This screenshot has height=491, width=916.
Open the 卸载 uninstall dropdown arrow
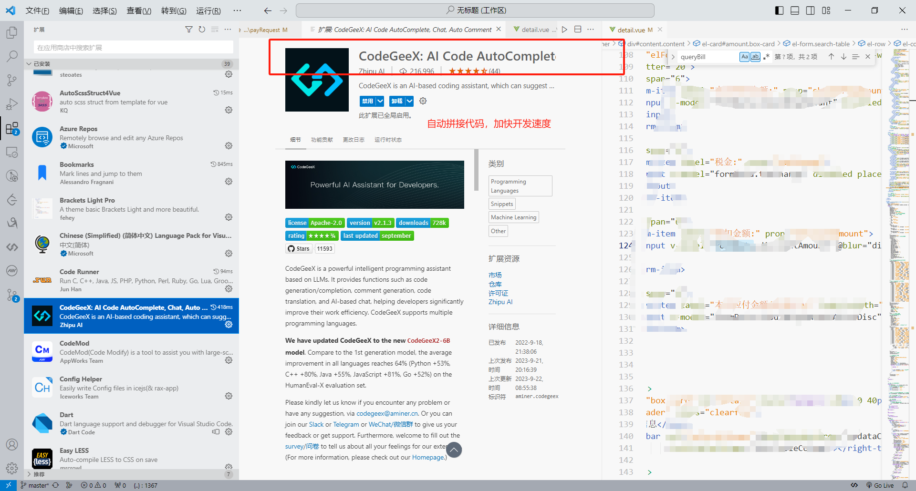click(x=409, y=101)
